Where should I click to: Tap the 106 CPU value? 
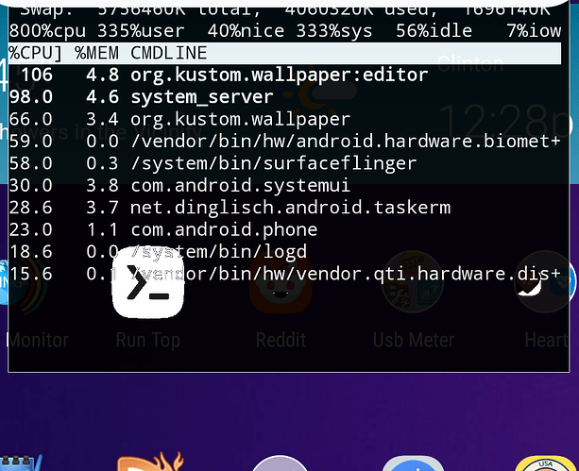click(x=37, y=75)
